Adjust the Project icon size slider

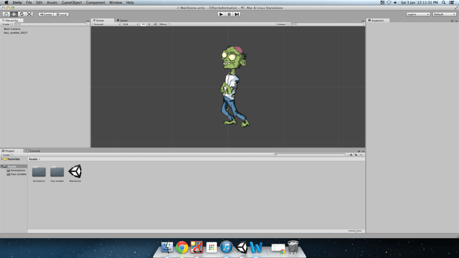coord(355,231)
